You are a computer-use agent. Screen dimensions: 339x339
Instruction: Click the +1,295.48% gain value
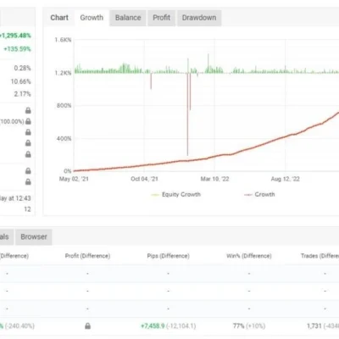15,36
